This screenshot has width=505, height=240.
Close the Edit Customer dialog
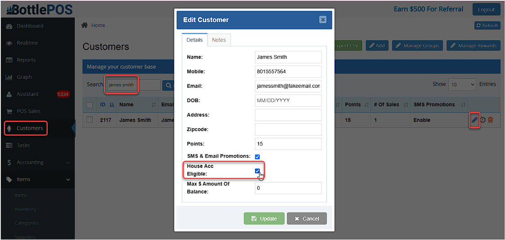click(x=323, y=20)
